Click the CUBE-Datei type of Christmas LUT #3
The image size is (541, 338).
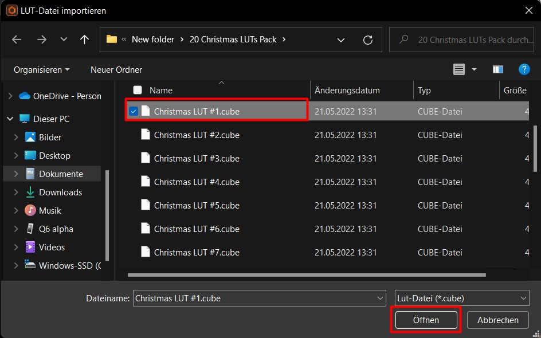[x=440, y=159]
